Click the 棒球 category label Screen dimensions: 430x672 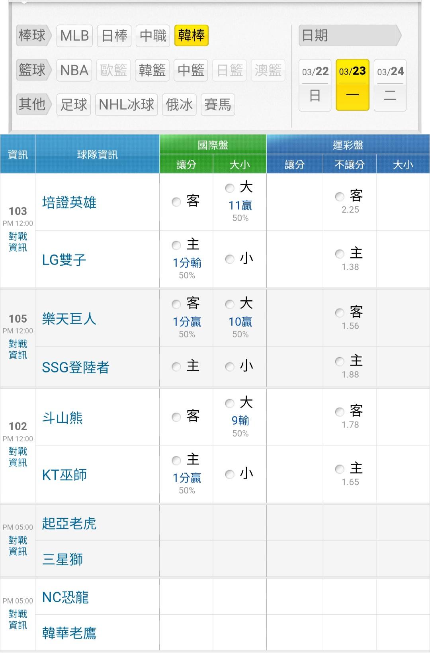point(34,36)
